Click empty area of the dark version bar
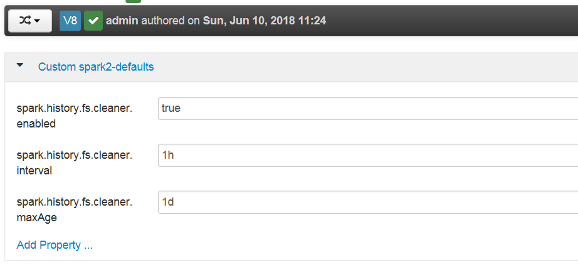 tap(451, 21)
